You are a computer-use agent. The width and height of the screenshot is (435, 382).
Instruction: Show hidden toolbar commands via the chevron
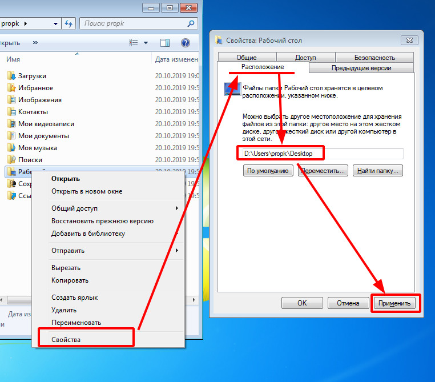coord(35,43)
